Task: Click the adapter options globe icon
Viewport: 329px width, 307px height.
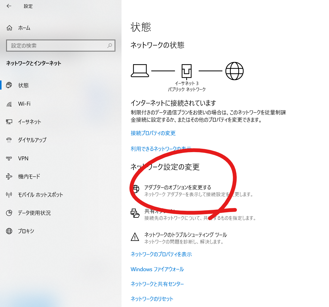Action: 135,189
